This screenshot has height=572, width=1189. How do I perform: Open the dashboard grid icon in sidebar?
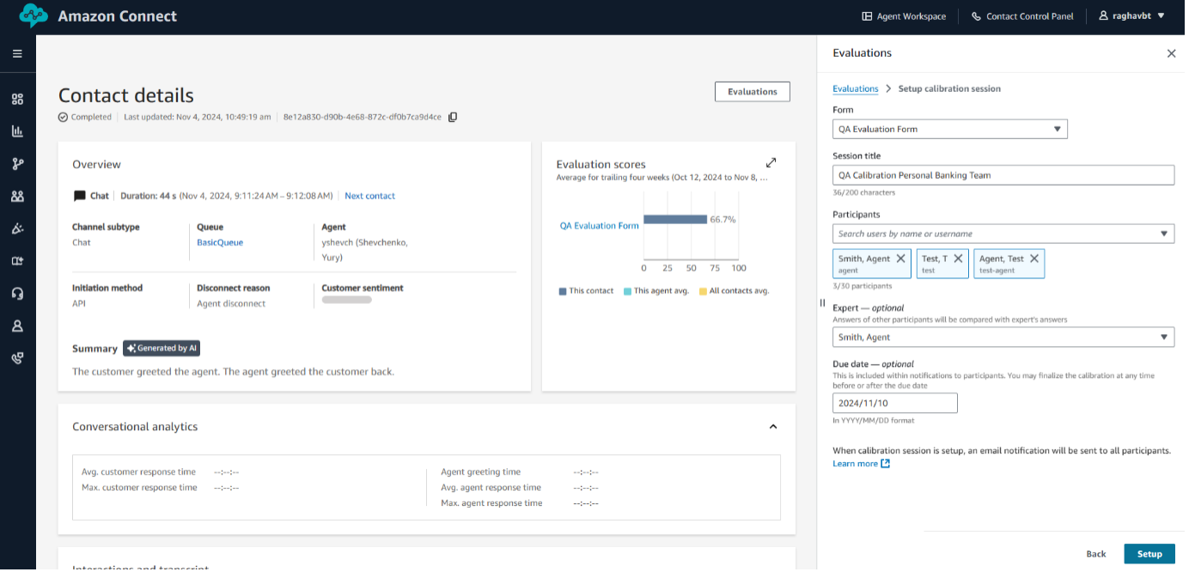[x=17, y=99]
